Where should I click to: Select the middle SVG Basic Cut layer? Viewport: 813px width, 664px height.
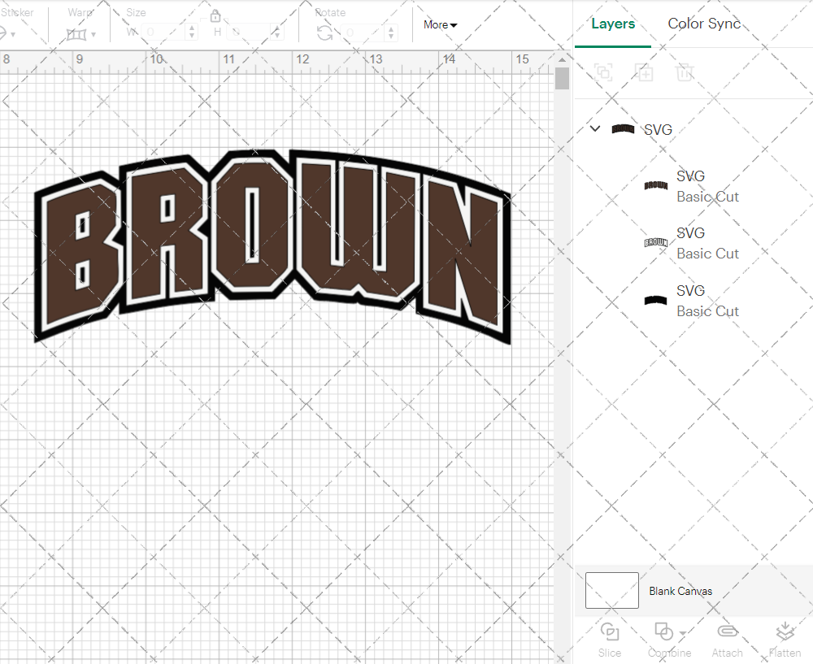tap(706, 242)
